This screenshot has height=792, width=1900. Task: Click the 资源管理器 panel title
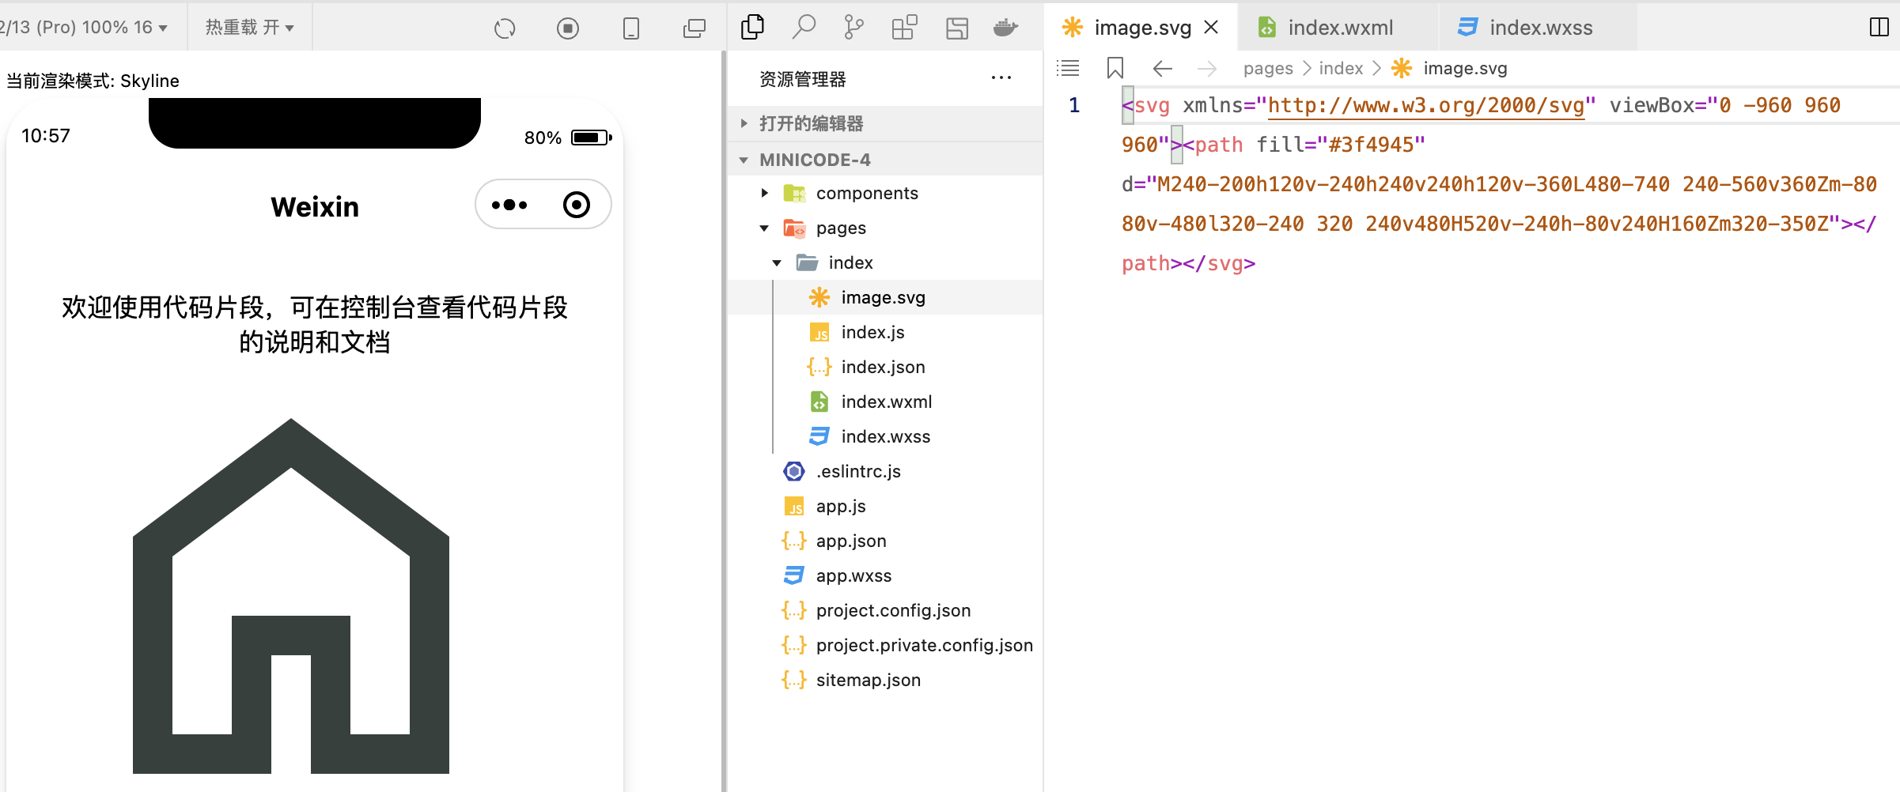pyautogui.click(x=803, y=79)
